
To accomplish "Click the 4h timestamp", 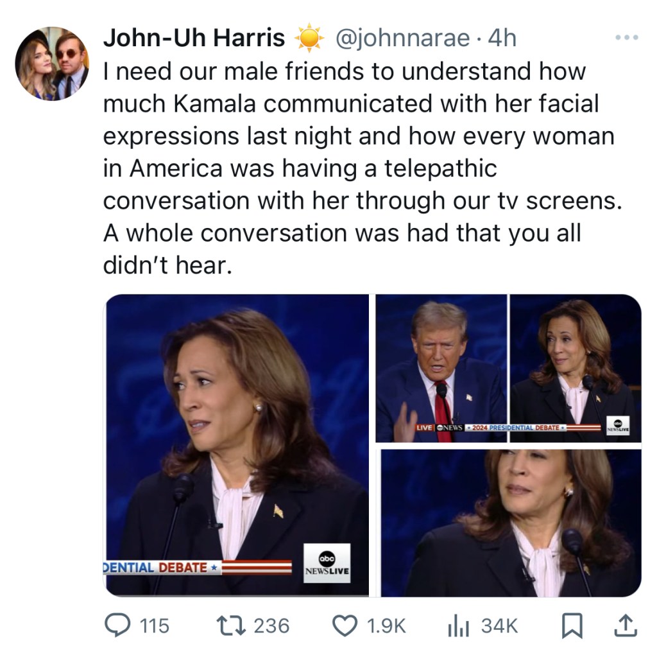I will (502, 39).
